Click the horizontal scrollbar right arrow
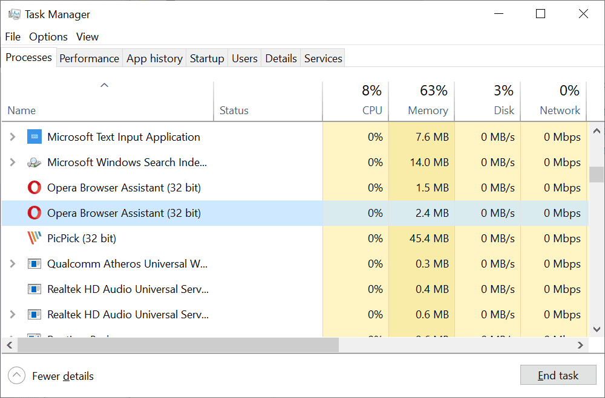 [580, 345]
